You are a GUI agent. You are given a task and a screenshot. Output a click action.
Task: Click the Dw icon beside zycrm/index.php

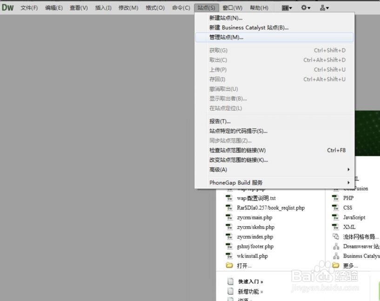tap(229, 236)
